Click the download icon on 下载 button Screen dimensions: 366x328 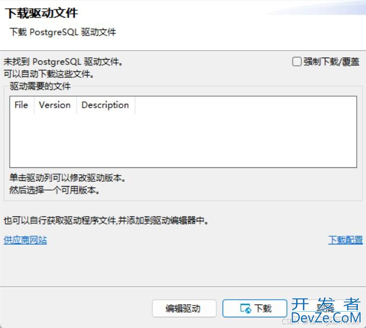click(246, 309)
